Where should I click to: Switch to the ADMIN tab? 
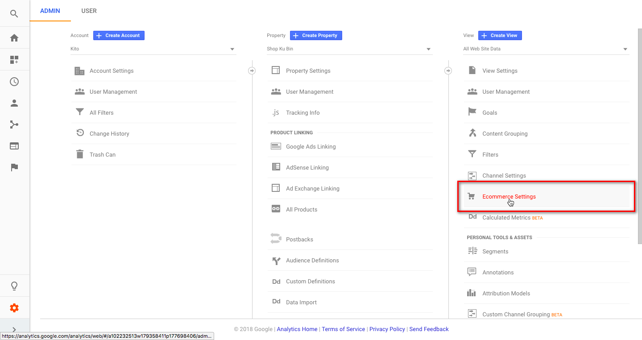pyautogui.click(x=50, y=11)
